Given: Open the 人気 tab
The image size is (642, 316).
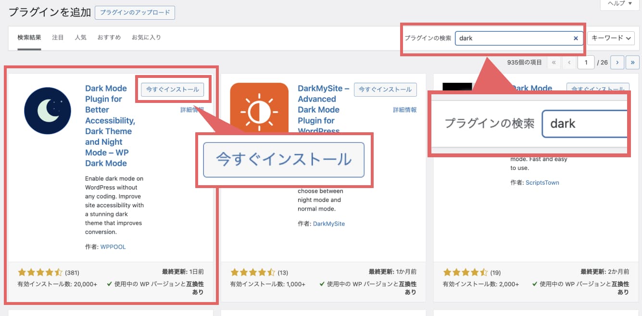Looking at the screenshot, I should pyautogui.click(x=80, y=38).
